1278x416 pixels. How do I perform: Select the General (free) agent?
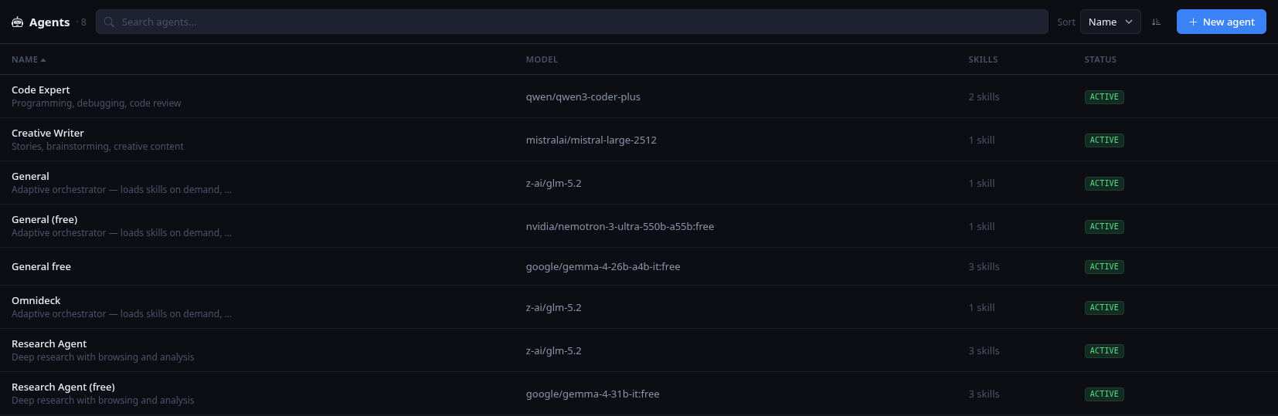639,226
